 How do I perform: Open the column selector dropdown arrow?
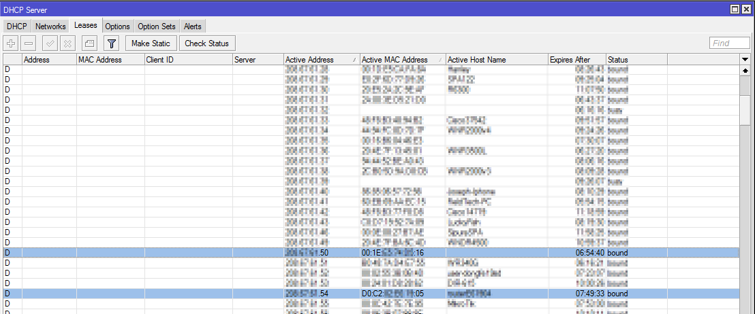coord(746,60)
